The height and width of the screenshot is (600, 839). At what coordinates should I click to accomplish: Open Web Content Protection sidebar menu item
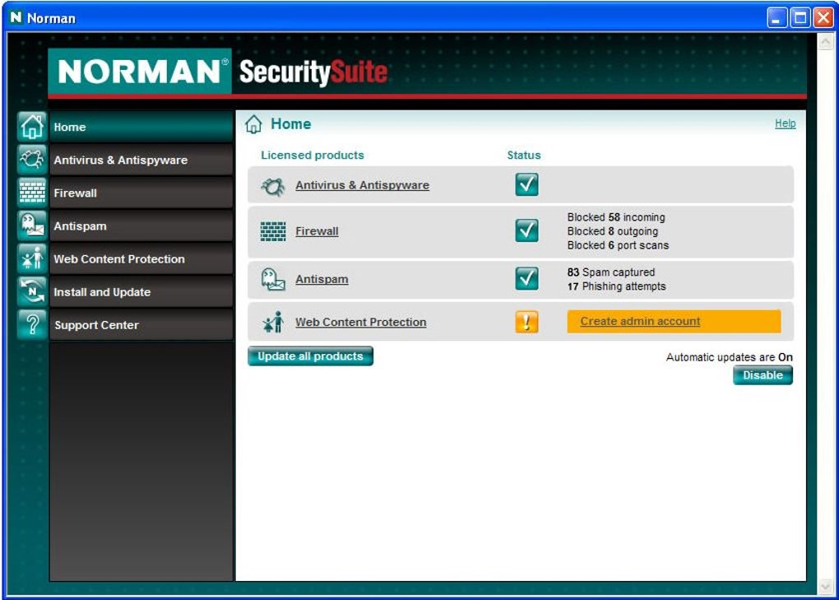click(x=141, y=259)
